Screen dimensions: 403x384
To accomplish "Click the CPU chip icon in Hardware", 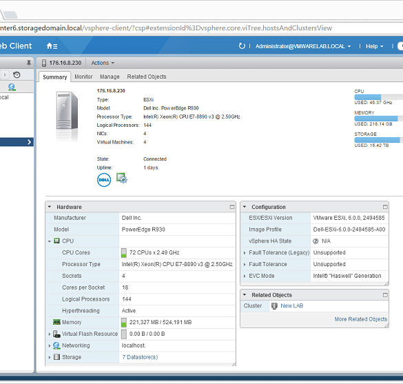I will tap(56, 241).
